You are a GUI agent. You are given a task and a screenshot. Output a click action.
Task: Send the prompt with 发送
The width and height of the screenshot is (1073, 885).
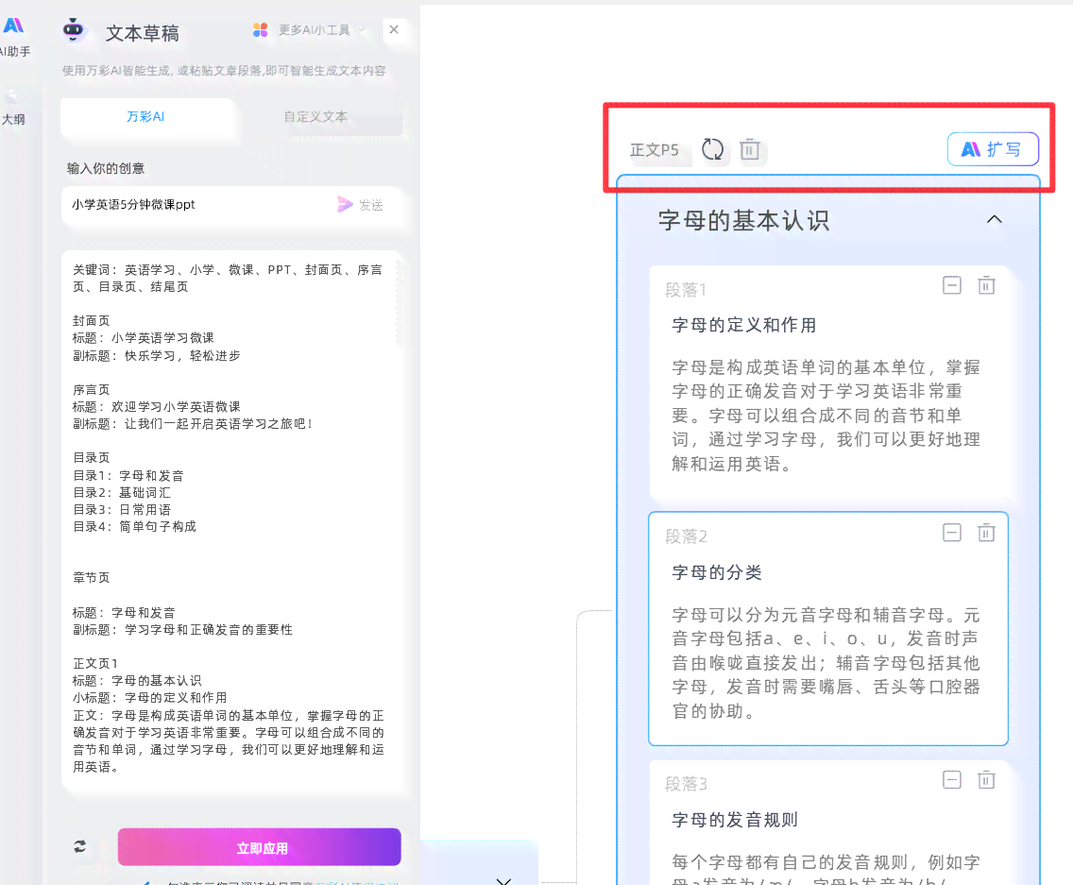pyautogui.click(x=361, y=205)
